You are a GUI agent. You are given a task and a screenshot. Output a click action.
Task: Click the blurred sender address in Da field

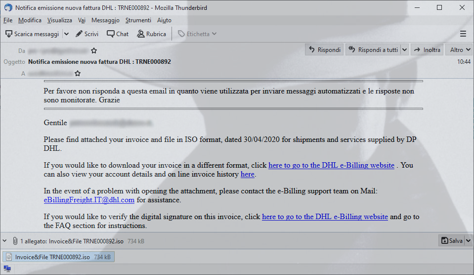(58, 50)
